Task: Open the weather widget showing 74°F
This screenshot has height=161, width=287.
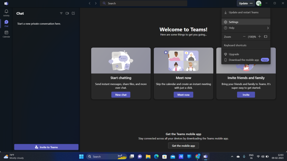Action: 14,157
